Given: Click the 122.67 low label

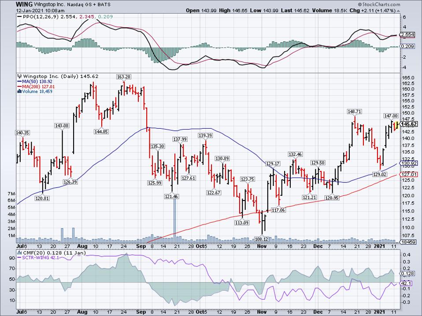Looking at the screenshot, I should [214, 193].
